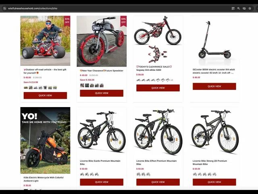Open the Segway Dirt eBike X260 title link
This screenshot has height=194, width=258.
pos(149,70)
